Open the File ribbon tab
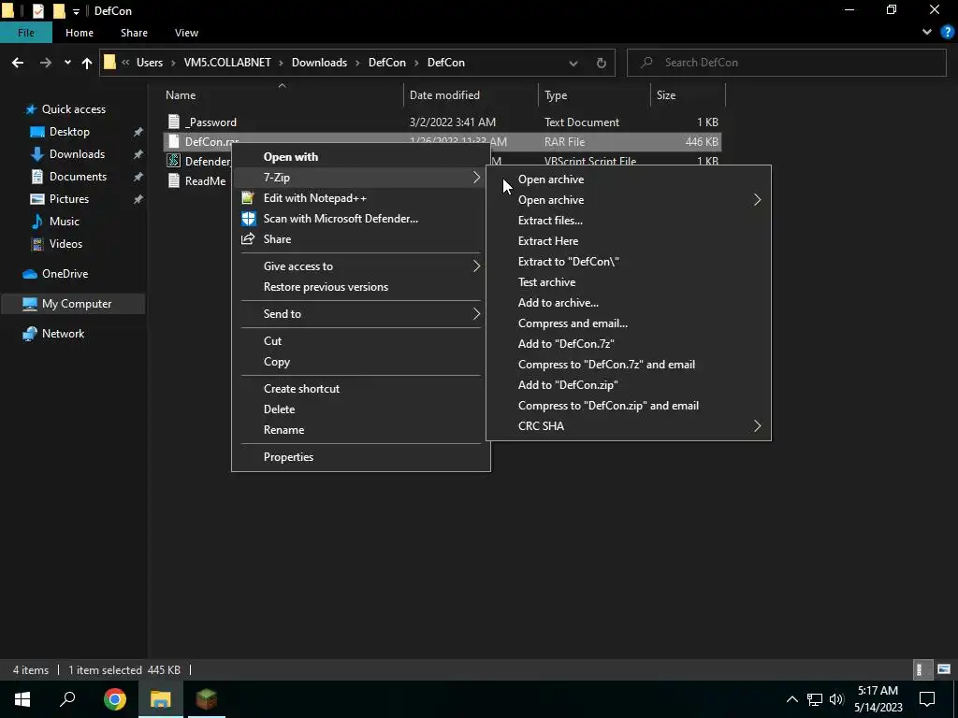This screenshot has height=718, width=958. 26,33
